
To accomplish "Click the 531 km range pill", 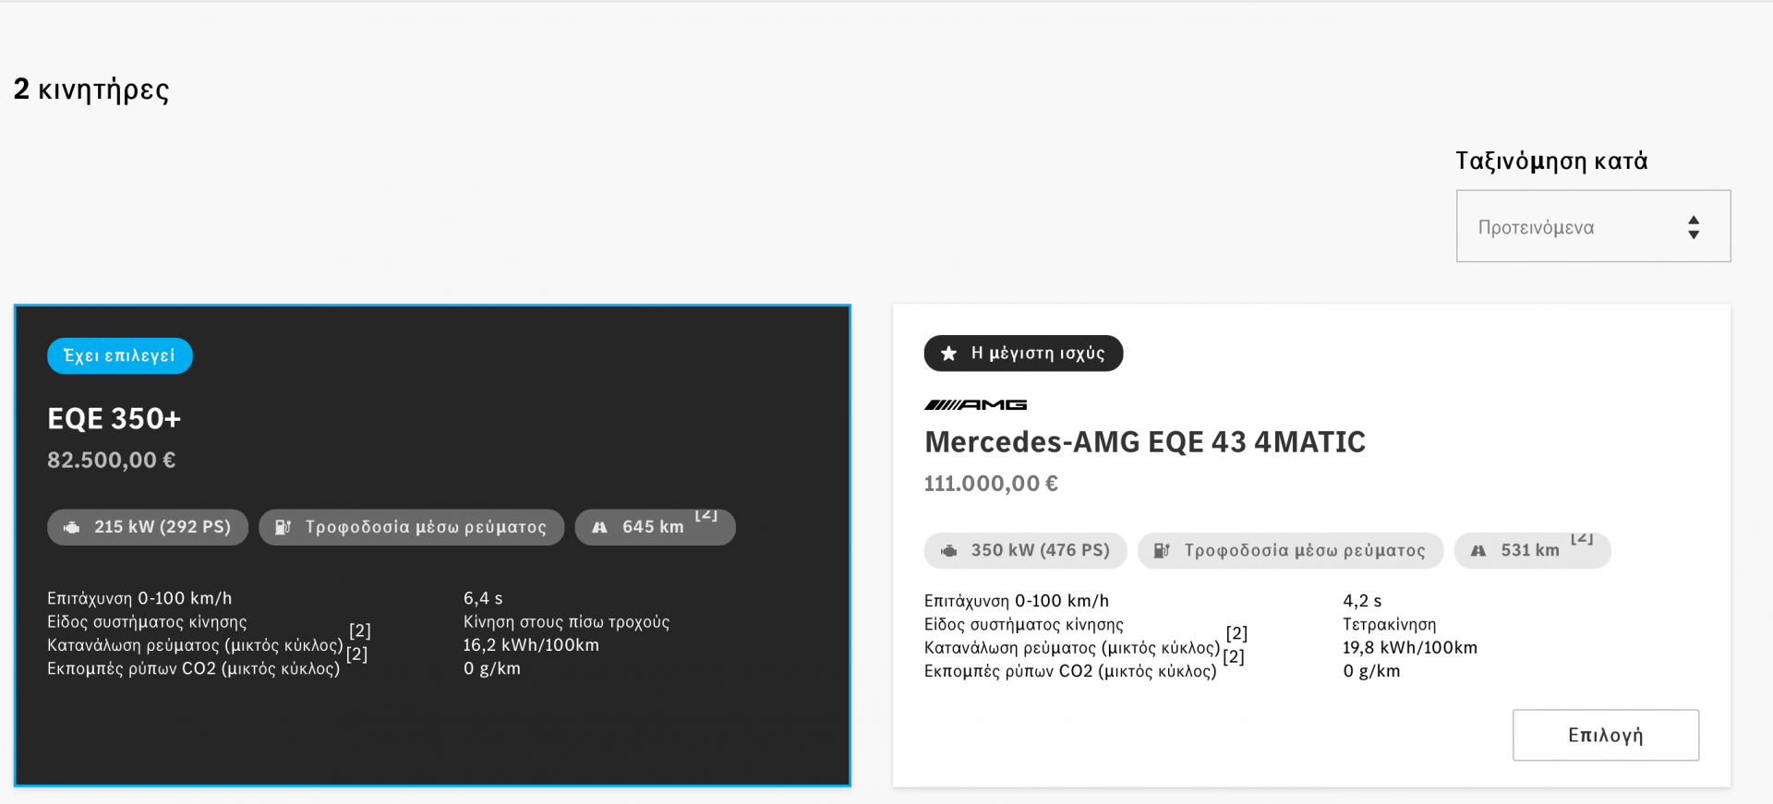I will [x=1532, y=550].
